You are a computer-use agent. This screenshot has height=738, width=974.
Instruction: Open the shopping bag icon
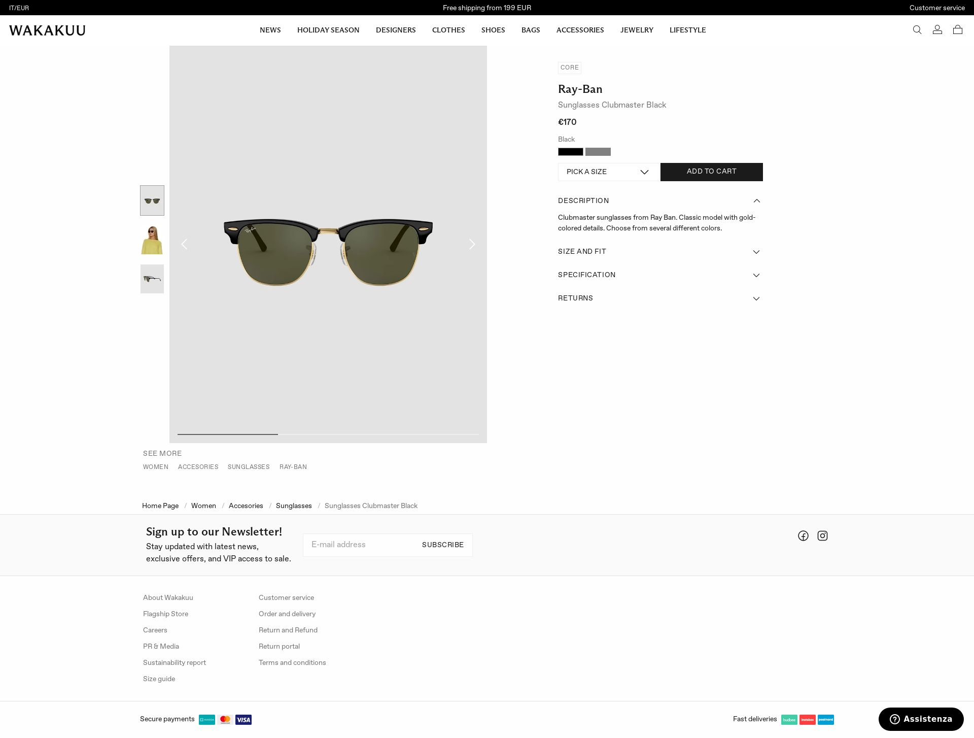coord(957,30)
